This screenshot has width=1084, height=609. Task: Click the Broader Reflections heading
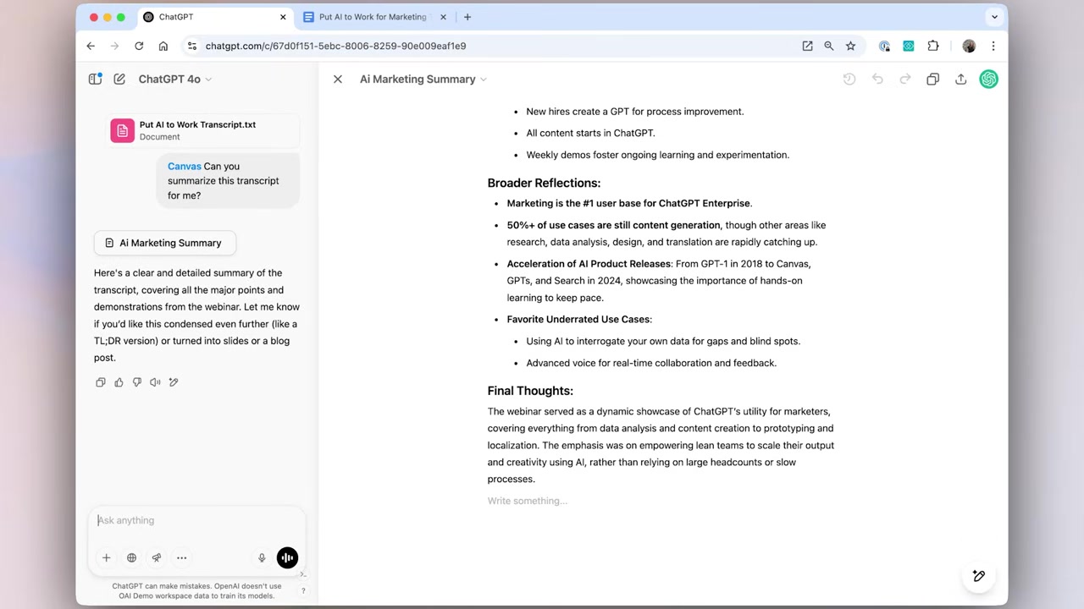coord(544,183)
